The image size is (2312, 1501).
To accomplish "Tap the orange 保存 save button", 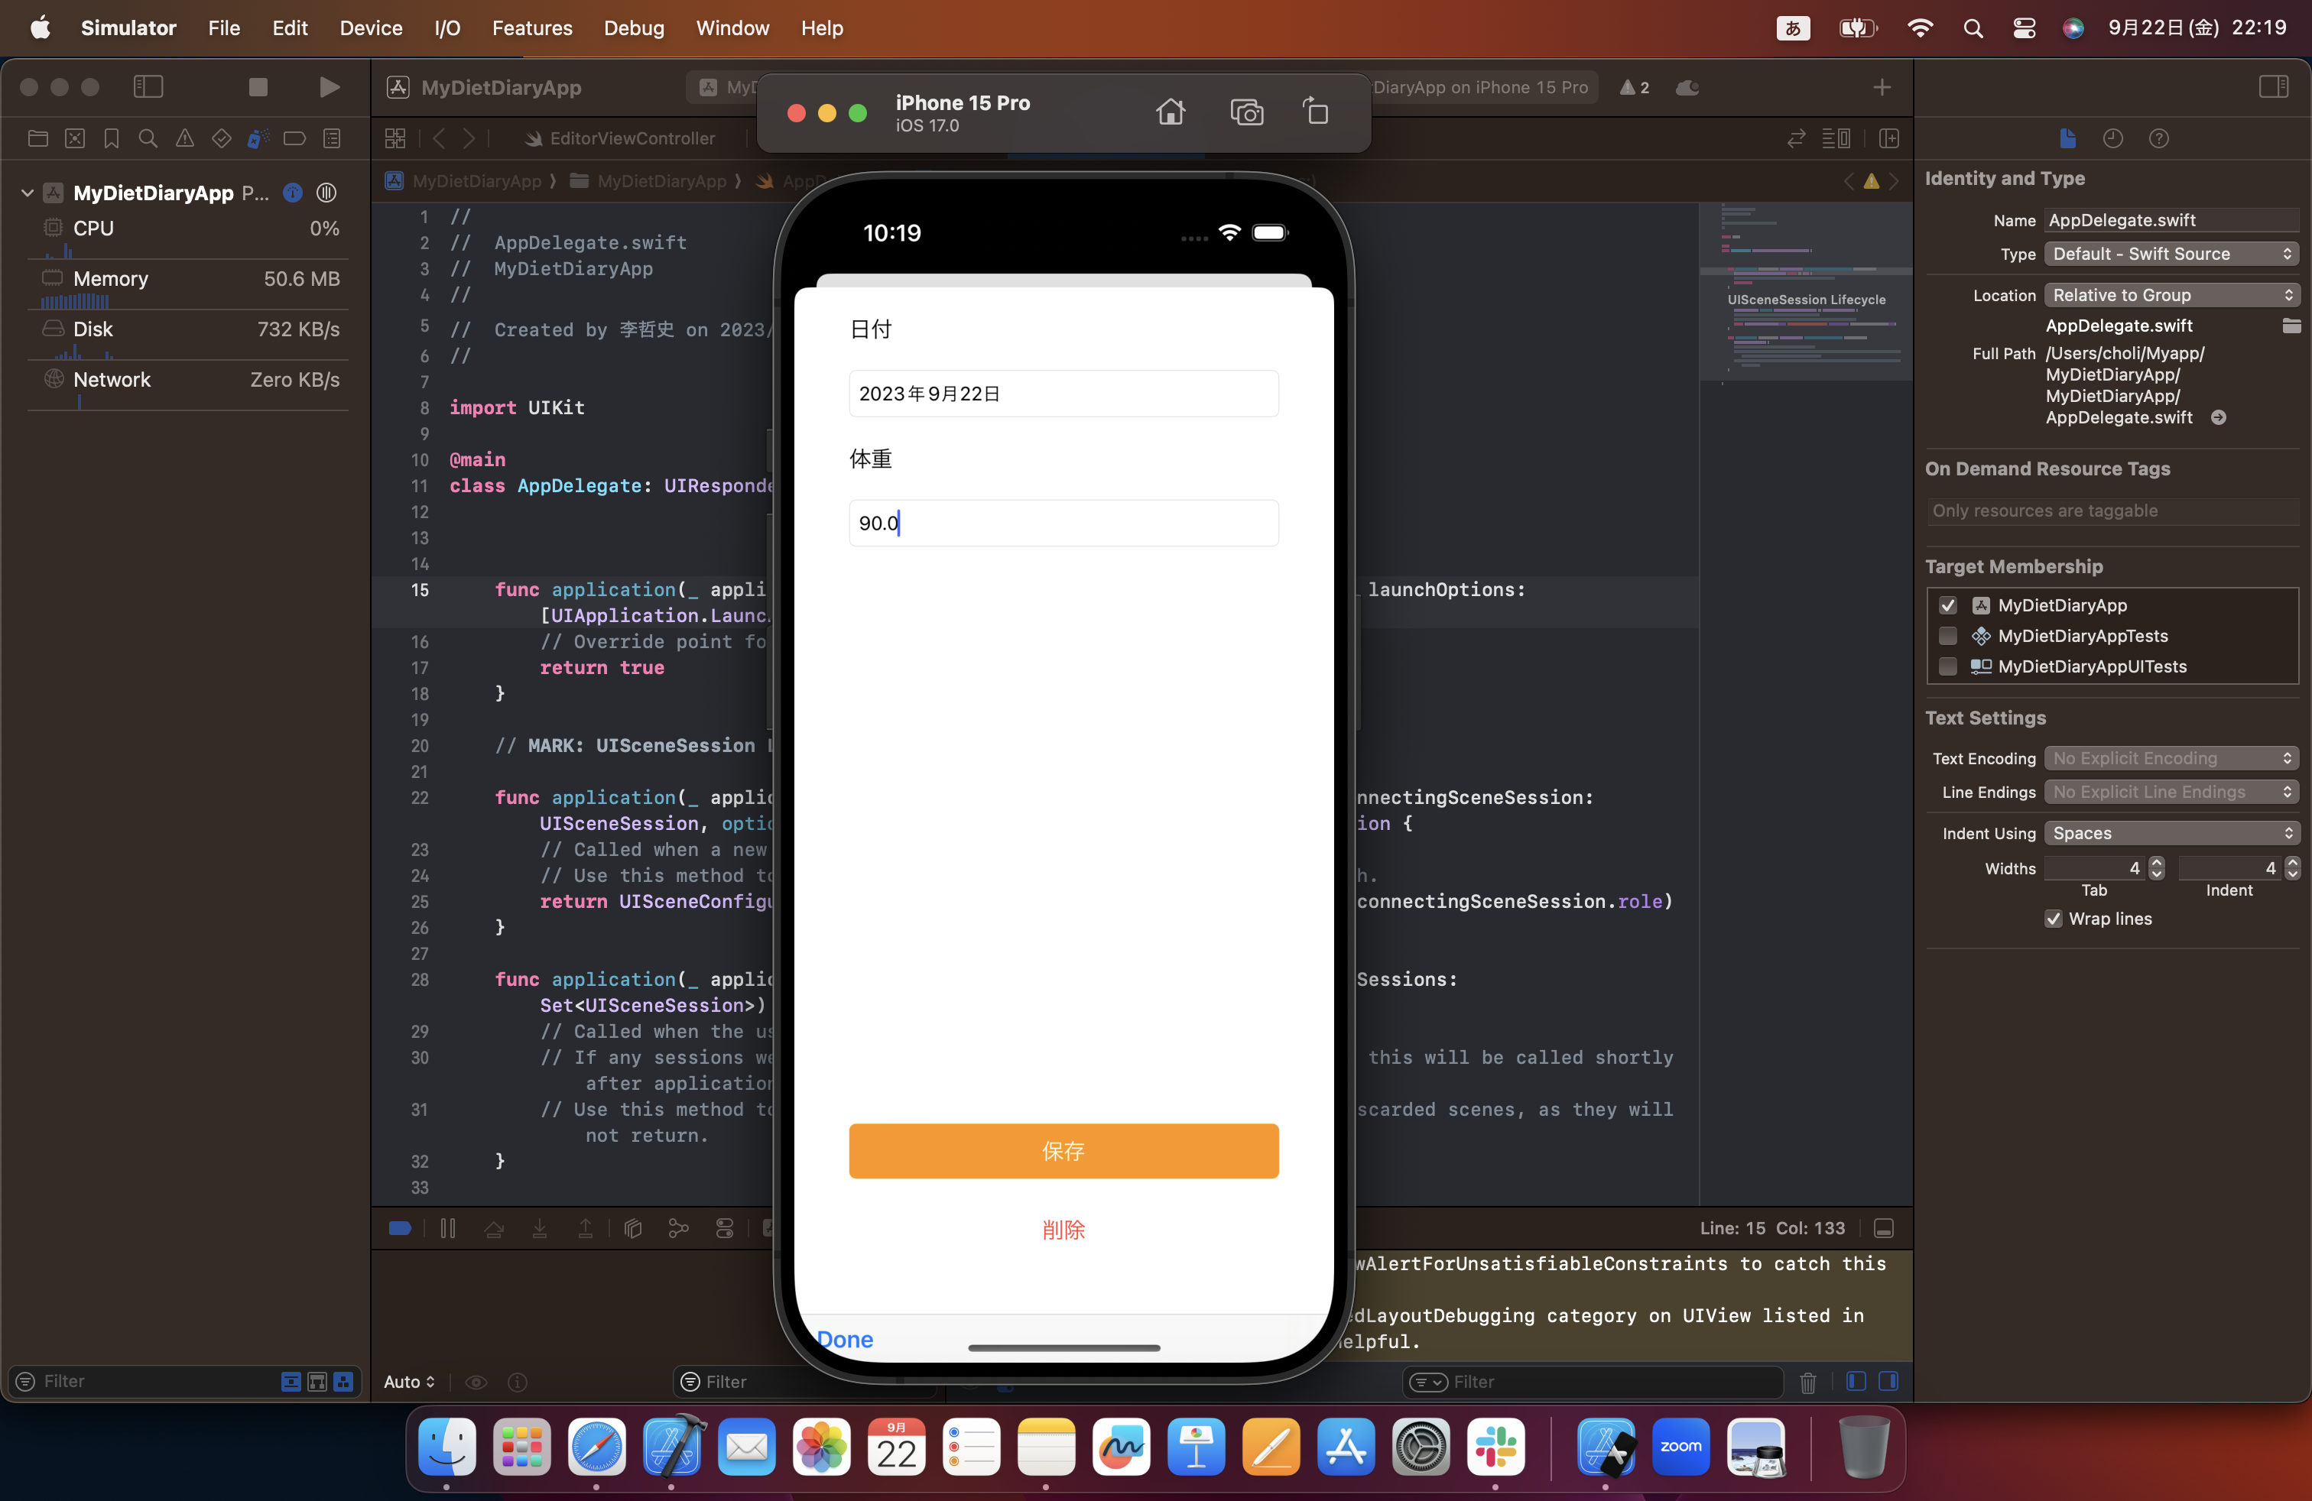I will click(1063, 1152).
